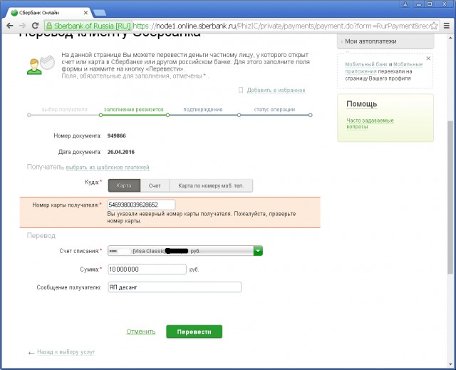Click the browser forward arrow

pos(22,26)
